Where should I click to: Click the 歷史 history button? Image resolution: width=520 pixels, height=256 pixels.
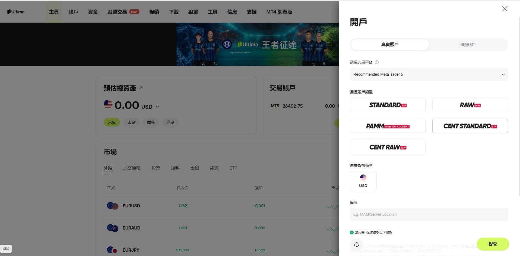(170, 122)
